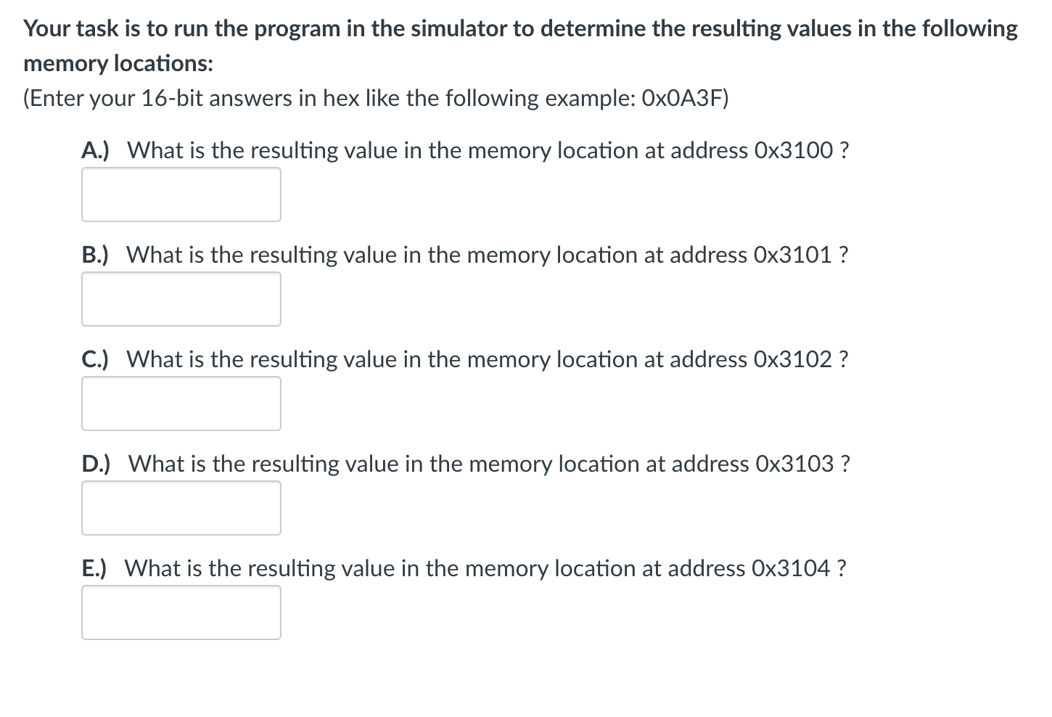Select the input field below address 0x3102 question
Image resolution: width=1052 pixels, height=717 pixels.
pyautogui.click(x=181, y=403)
